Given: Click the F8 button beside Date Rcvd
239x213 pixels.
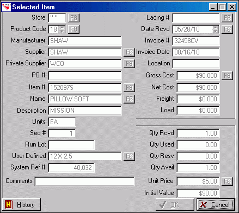Looking at the screenshot, I should pos(227,29).
